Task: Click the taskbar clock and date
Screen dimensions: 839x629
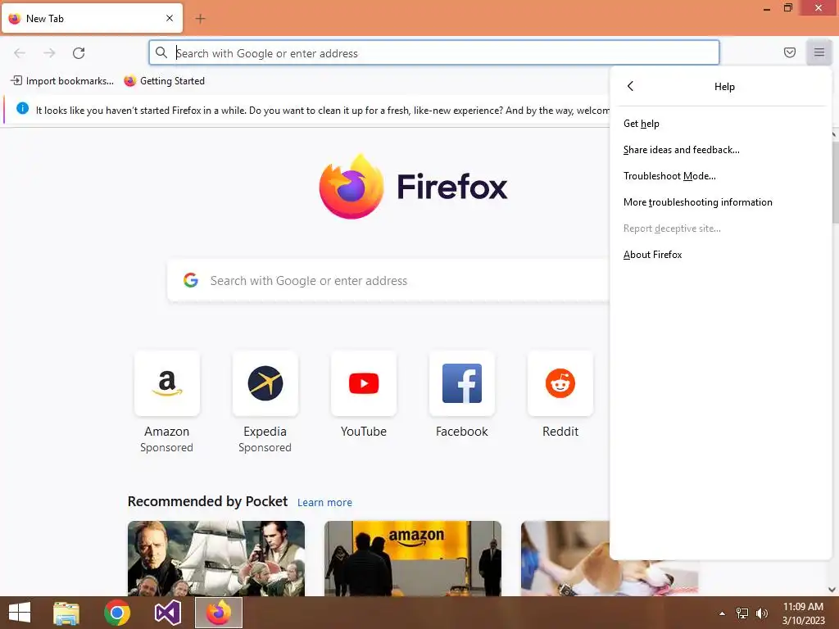Action: point(803,613)
